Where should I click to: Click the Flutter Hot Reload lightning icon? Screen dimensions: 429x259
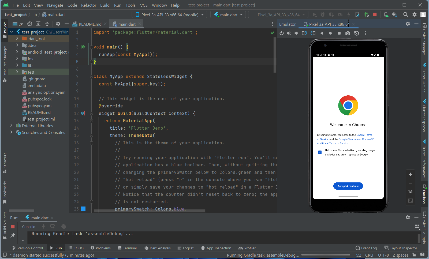tap(349, 14)
